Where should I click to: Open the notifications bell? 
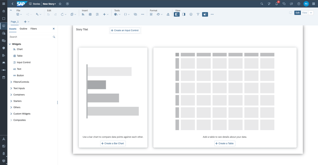tap(276, 4)
